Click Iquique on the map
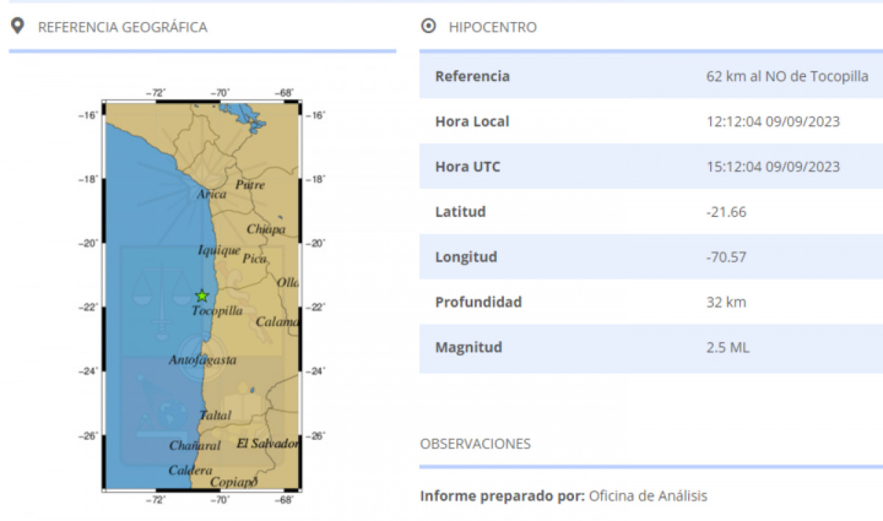Viewport: 883px width, 521px height. (x=219, y=250)
